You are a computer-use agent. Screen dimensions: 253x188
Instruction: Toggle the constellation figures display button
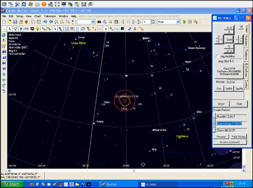[78, 29]
